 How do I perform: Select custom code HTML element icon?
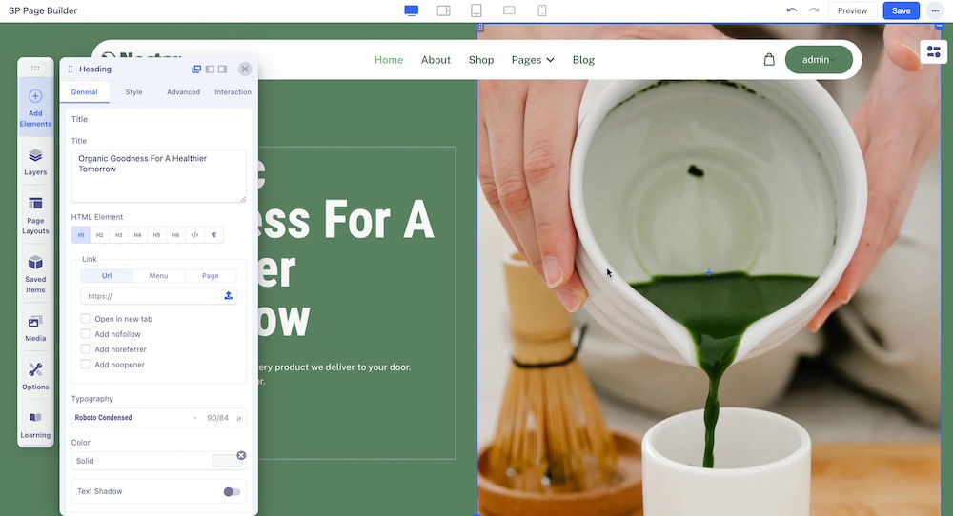(194, 235)
